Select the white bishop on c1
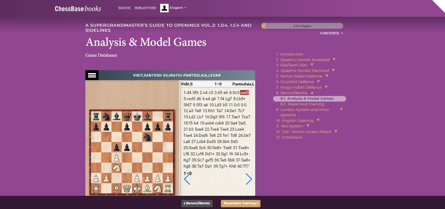Image resolution: width=445 pixels, height=209 pixels. pos(116,188)
